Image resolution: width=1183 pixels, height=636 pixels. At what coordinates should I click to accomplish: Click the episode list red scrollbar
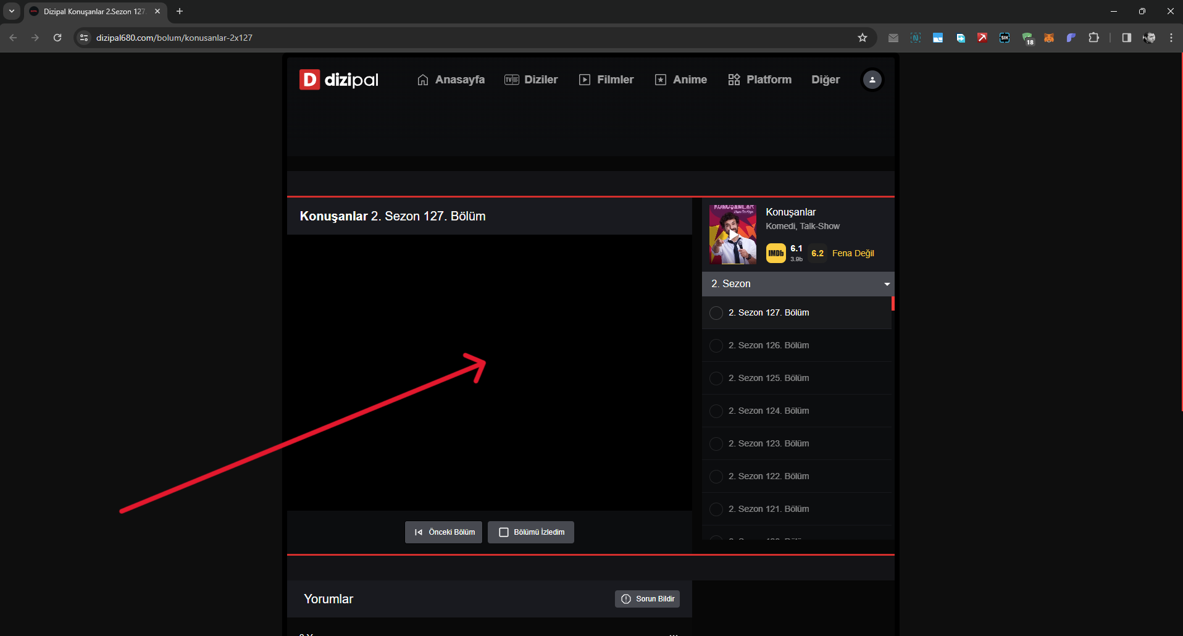click(893, 303)
